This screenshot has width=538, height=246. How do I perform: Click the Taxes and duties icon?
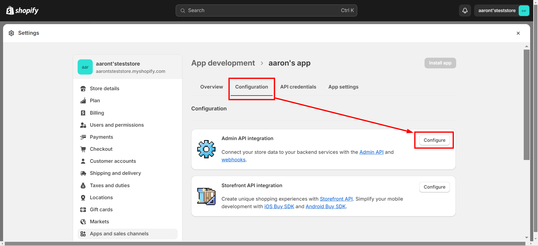point(83,185)
